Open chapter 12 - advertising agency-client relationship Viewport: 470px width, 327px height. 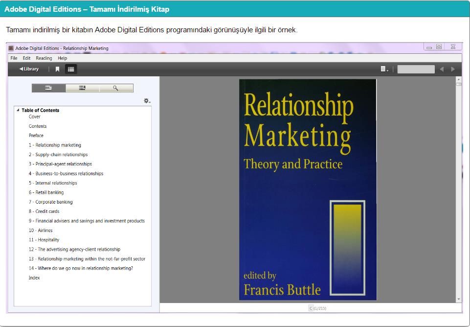[75, 249]
